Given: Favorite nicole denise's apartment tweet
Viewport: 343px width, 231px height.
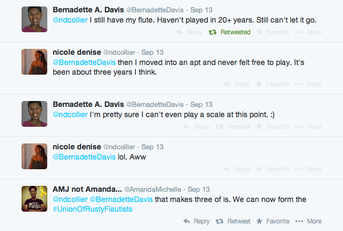Looking at the screenshot, I should [x=273, y=84].
